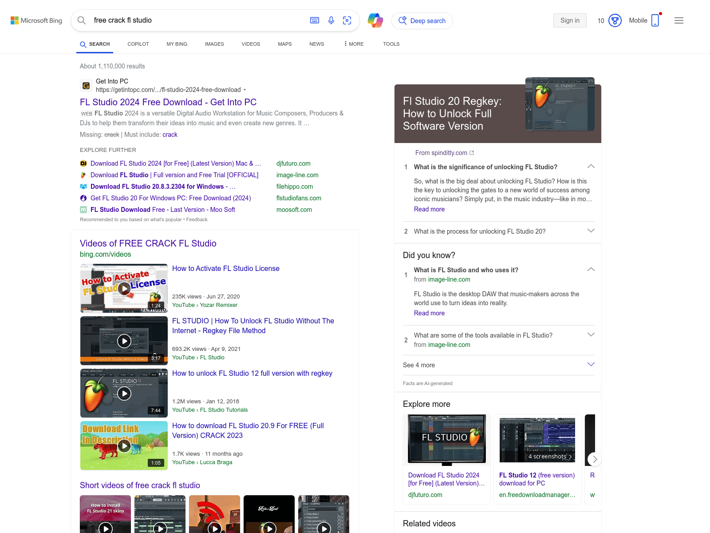Switch to the NEWS tab
This screenshot has width=710, height=533.
click(x=317, y=44)
